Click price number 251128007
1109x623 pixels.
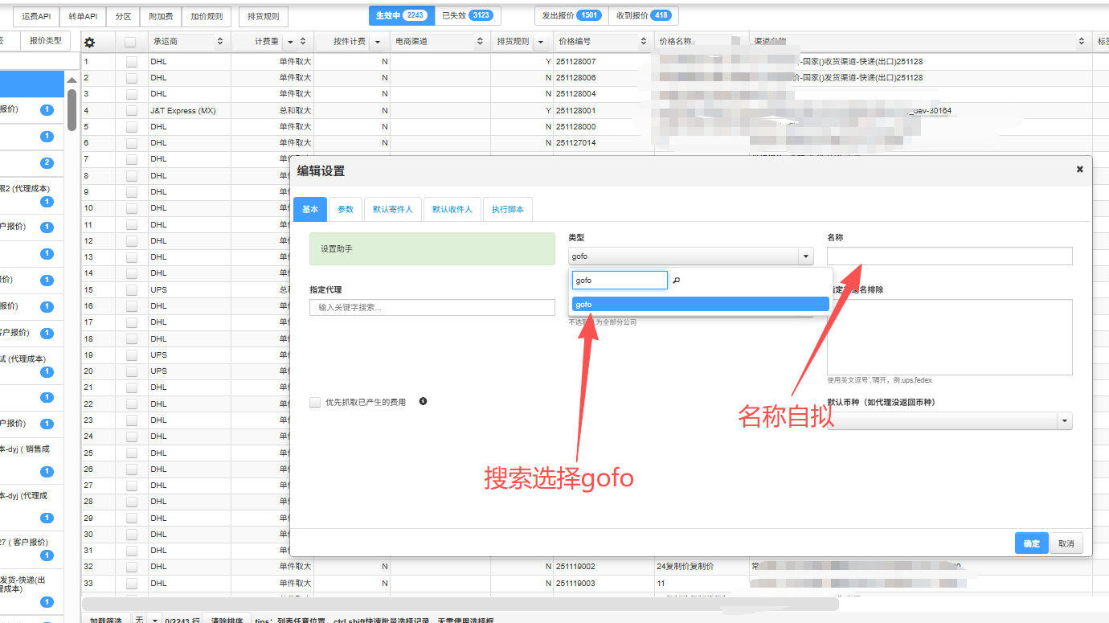(575, 62)
